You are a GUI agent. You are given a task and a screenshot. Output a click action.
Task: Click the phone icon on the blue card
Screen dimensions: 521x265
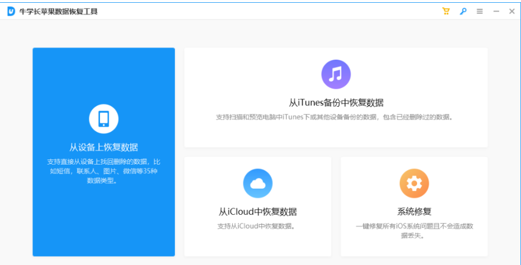click(104, 119)
